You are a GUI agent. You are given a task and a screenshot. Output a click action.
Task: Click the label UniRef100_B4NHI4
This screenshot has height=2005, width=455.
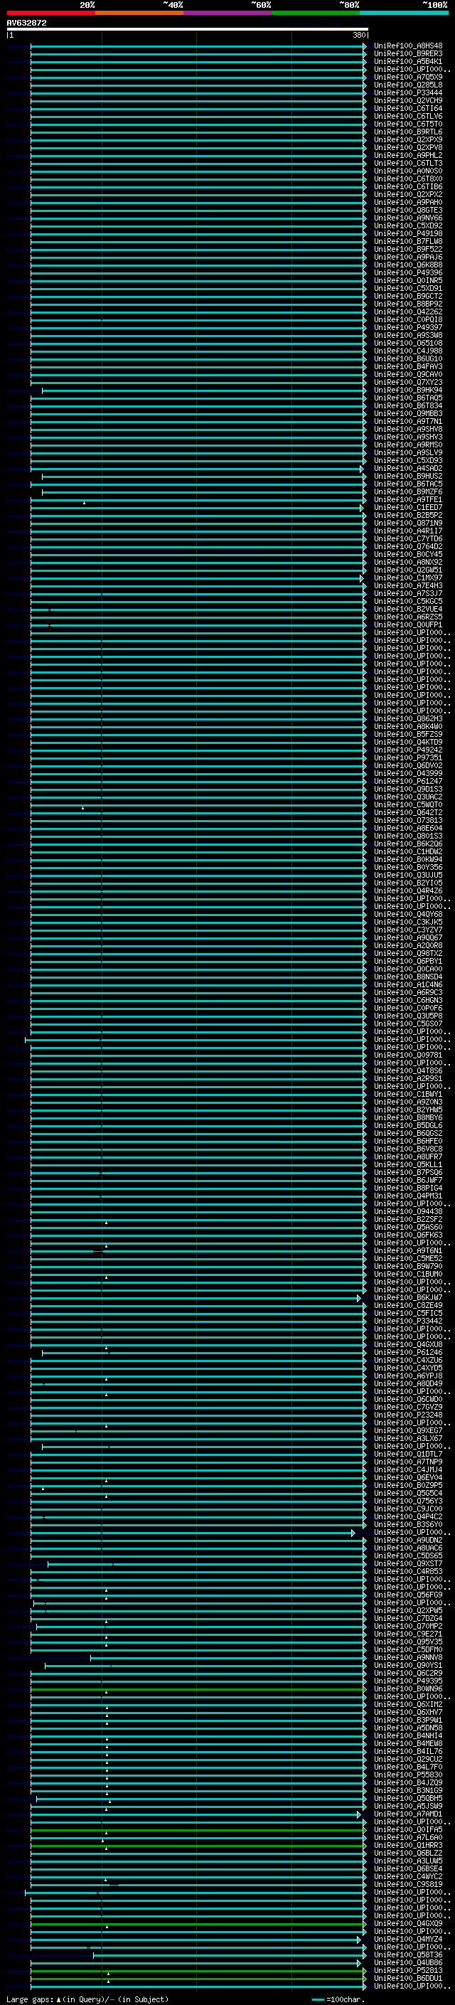(408, 1736)
